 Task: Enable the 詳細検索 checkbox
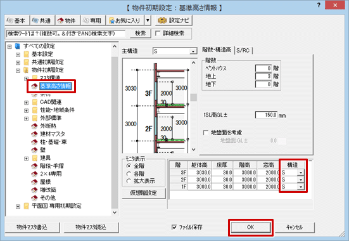[158, 34]
